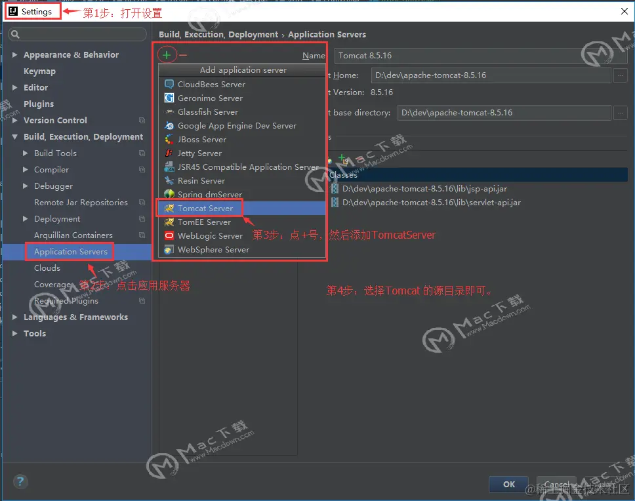Click project-level icon next to Deployment
The height and width of the screenshot is (501, 635).
[142, 218]
